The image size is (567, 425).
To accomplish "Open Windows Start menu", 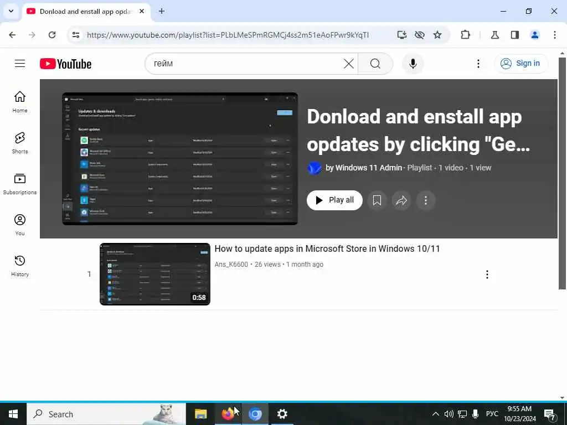I will coord(13,414).
